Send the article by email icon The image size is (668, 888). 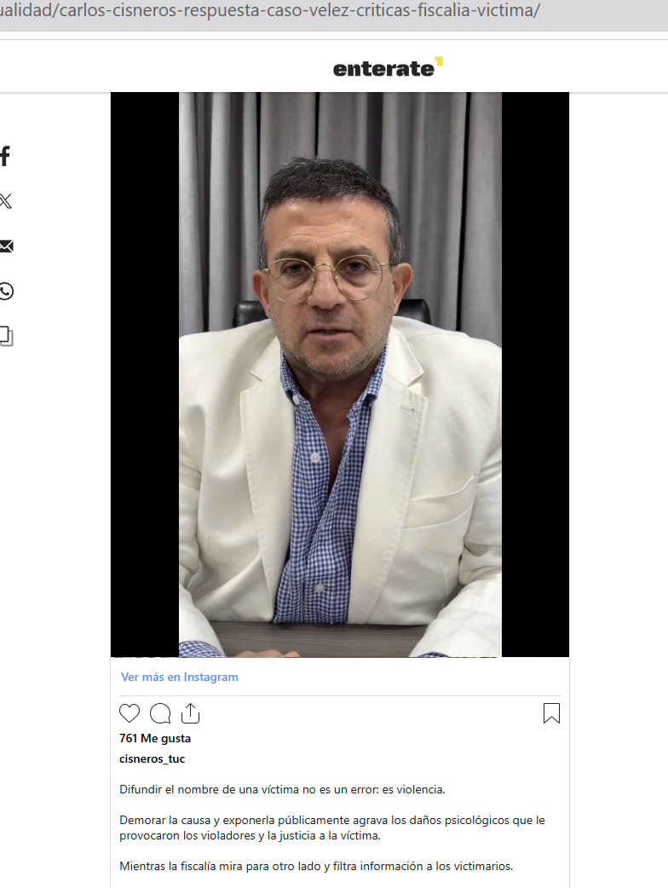pos(6,245)
